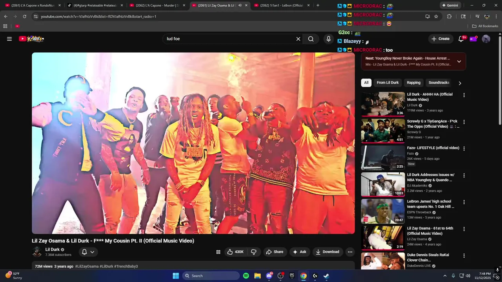Viewport: 502px width, 282px height.
Task: Reload the current page
Action: pyautogui.click(x=24, y=16)
